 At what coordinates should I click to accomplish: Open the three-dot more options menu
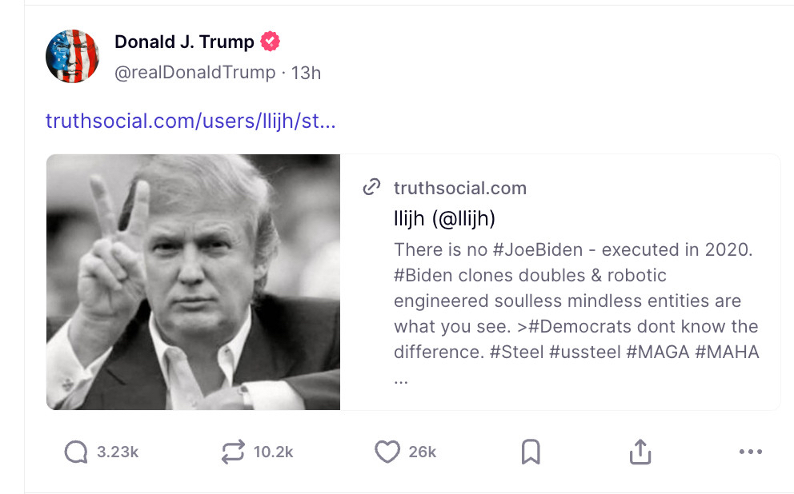click(x=750, y=452)
